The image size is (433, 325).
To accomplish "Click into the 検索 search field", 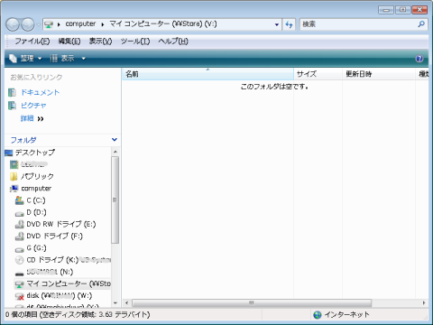I will coord(358,24).
